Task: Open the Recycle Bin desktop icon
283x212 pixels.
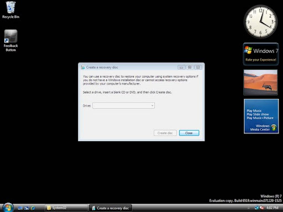Action: click(x=11, y=10)
